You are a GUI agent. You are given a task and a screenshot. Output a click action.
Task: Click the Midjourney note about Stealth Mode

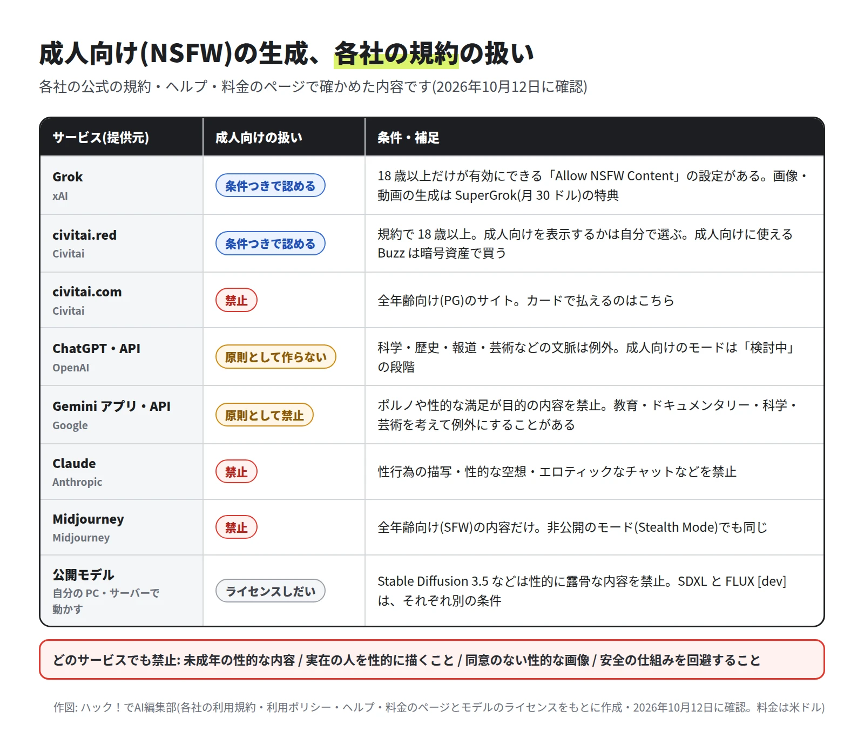[572, 527]
